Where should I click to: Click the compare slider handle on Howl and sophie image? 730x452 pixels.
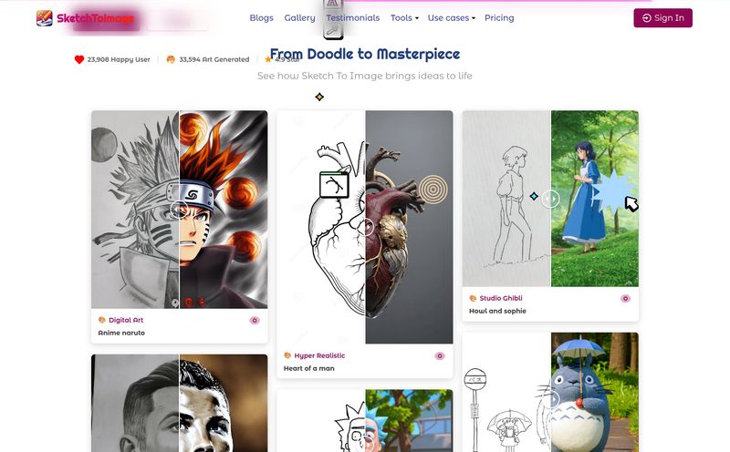(551, 199)
